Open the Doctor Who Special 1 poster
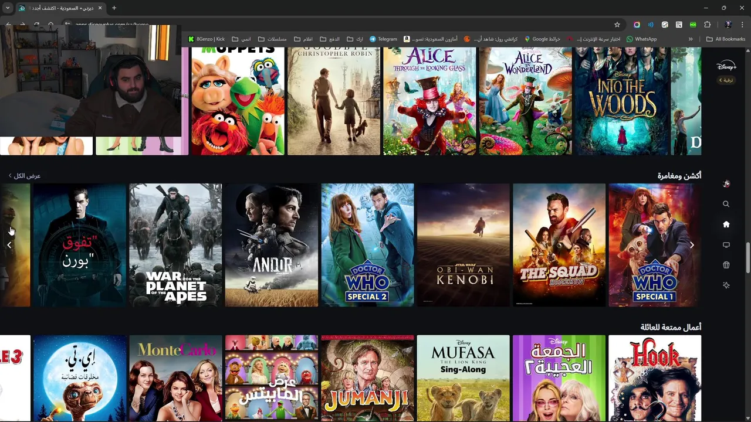Viewport: 751px width, 422px height. point(655,245)
